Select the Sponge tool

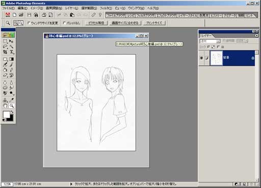pos(5,88)
